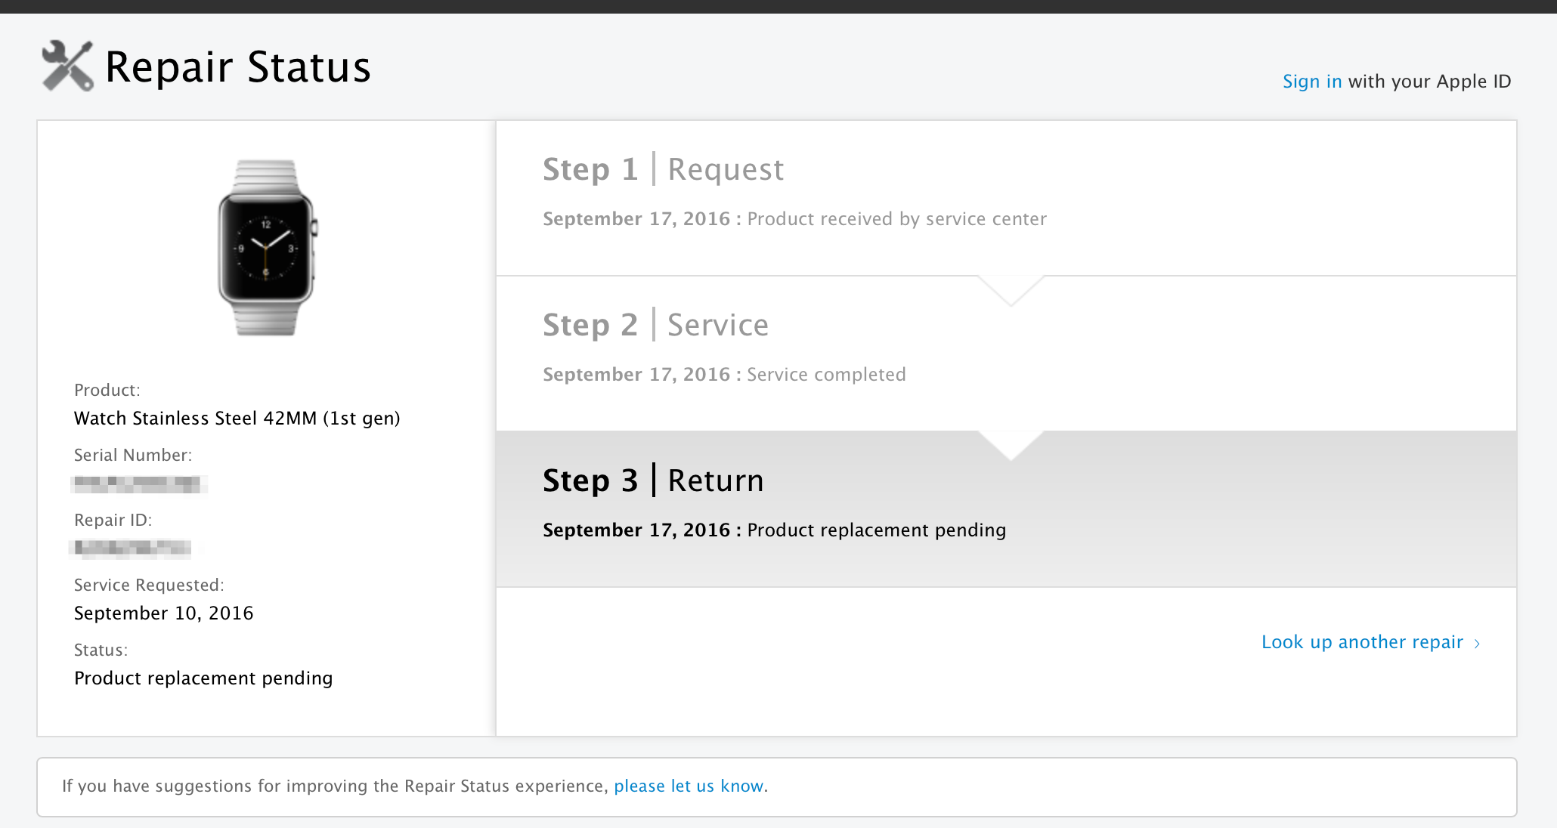The width and height of the screenshot is (1557, 828).
Task: Click Service Requested date September 10, 2016
Action: [x=163, y=613]
